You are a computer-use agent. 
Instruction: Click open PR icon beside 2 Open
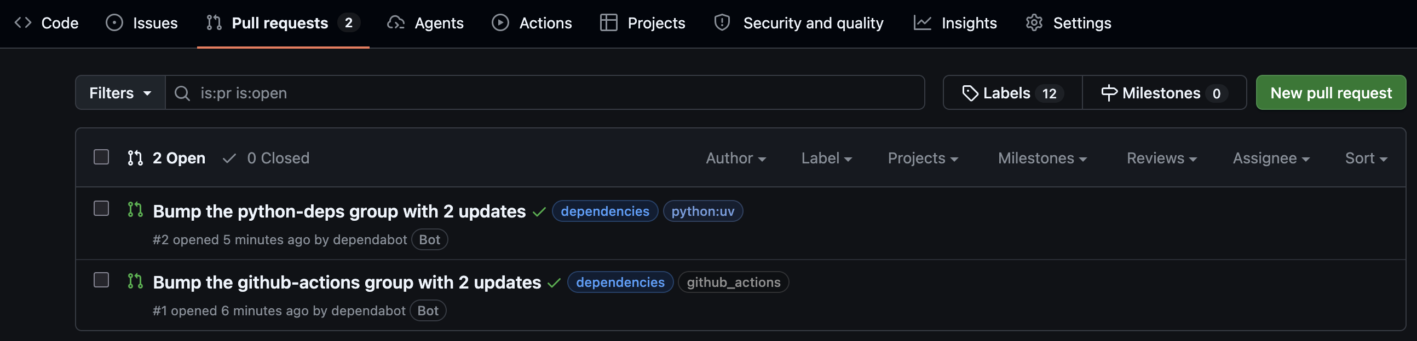[135, 158]
